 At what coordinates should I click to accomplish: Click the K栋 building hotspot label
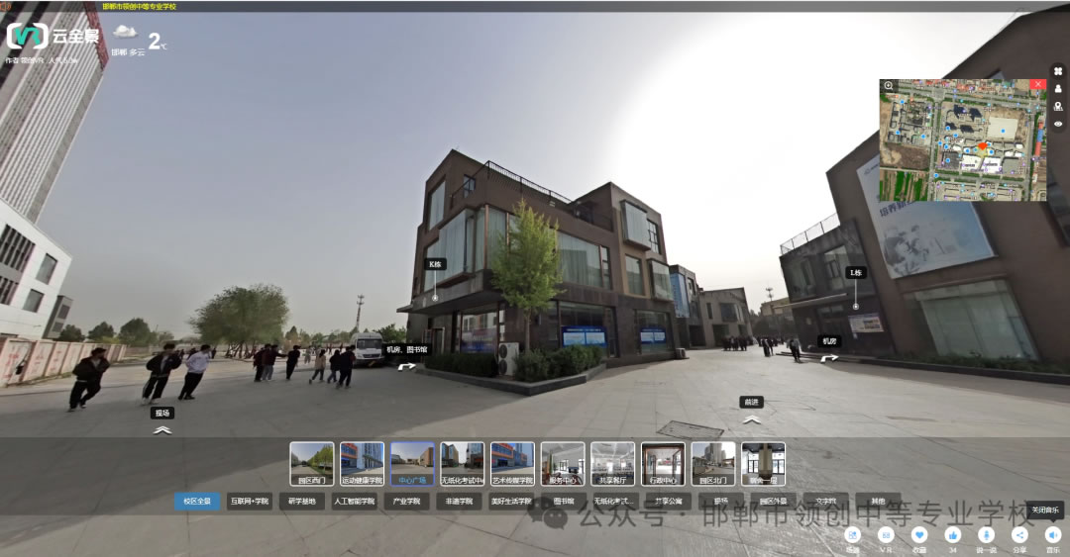click(x=435, y=264)
